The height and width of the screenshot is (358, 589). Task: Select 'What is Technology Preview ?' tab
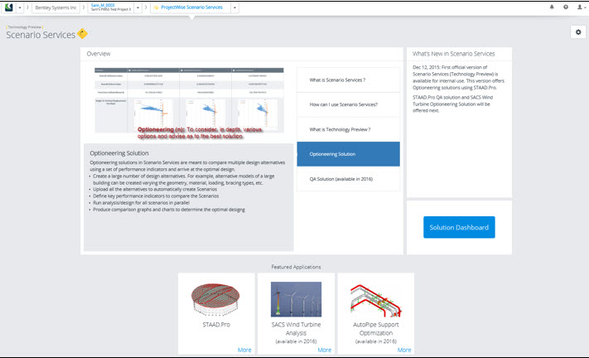tap(348, 129)
